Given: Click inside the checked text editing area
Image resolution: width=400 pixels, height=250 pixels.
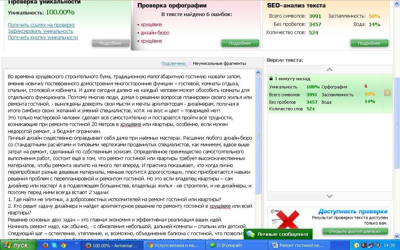Looking at the screenshot, I should coord(130,155).
